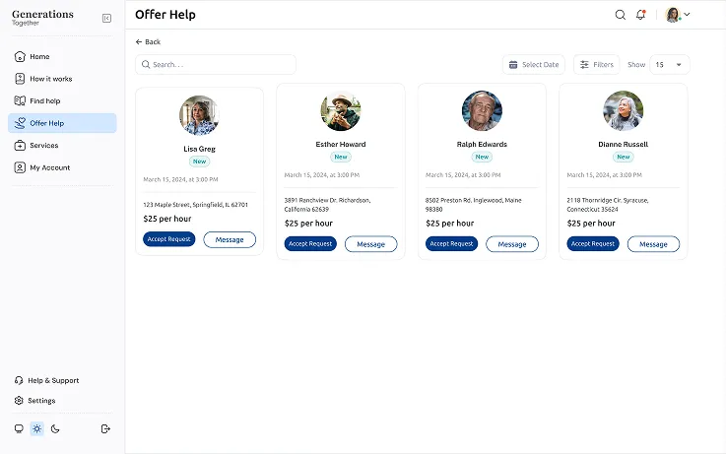Go to Find help page
The height and width of the screenshot is (454, 726).
pos(44,100)
